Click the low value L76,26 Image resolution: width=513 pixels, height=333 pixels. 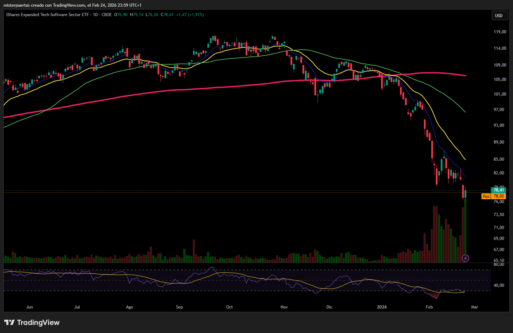152,15
